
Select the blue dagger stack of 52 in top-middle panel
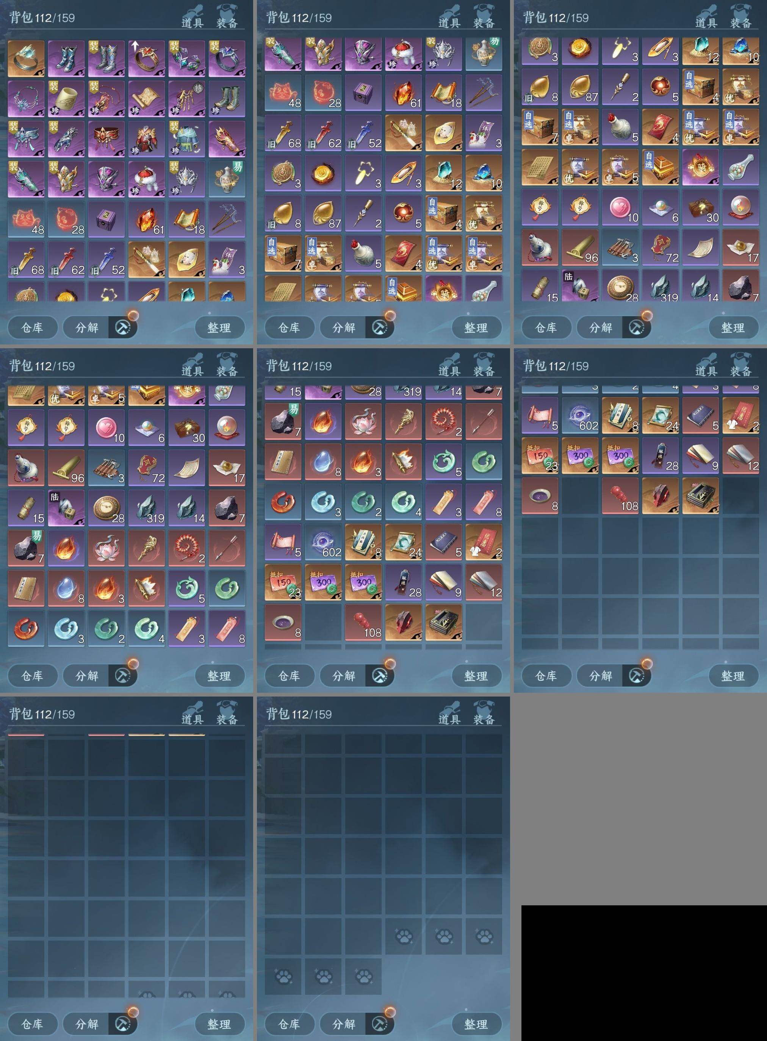363,133
